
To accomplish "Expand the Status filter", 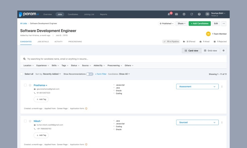I will [75, 65].
